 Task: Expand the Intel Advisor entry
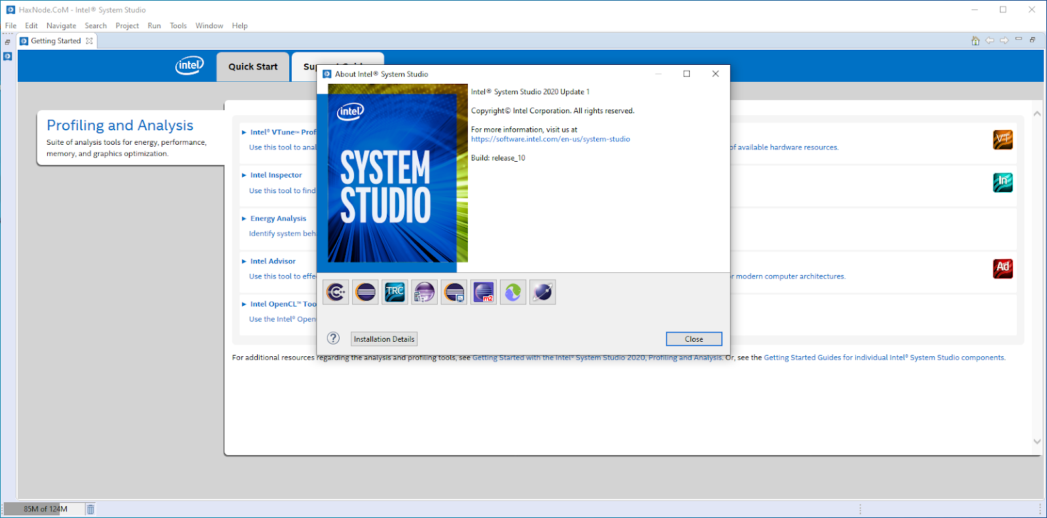tap(244, 261)
